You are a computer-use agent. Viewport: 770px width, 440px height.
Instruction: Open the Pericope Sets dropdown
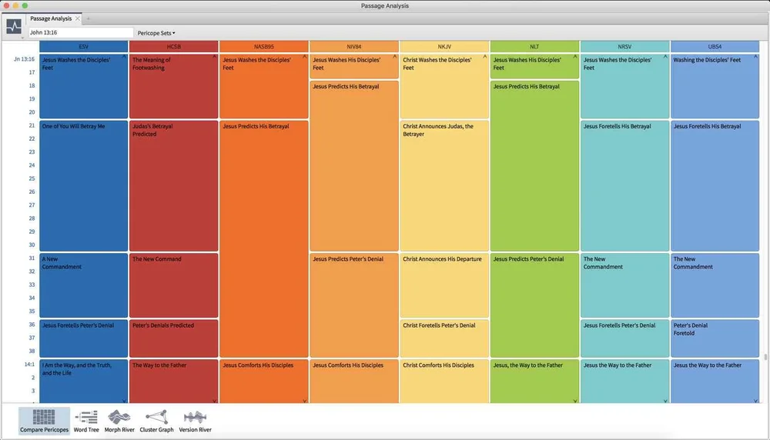point(156,33)
